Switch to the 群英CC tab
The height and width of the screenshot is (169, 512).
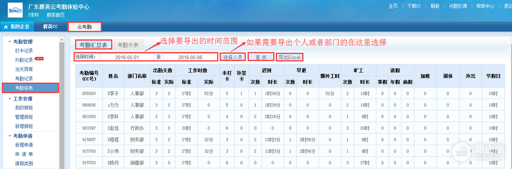[50, 26]
